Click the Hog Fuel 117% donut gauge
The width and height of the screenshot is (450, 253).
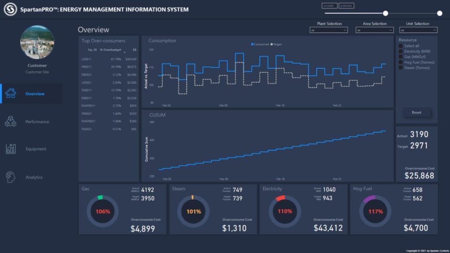click(x=375, y=211)
